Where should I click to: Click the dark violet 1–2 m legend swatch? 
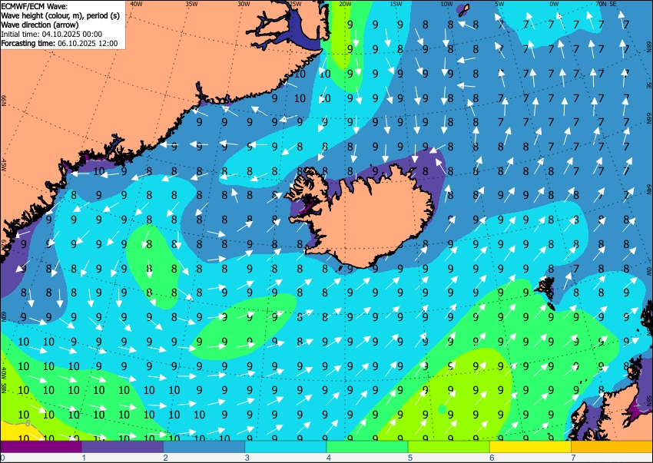pos(122,447)
